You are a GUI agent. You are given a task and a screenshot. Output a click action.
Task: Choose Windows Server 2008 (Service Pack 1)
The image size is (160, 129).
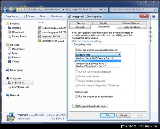click(x=98, y=58)
